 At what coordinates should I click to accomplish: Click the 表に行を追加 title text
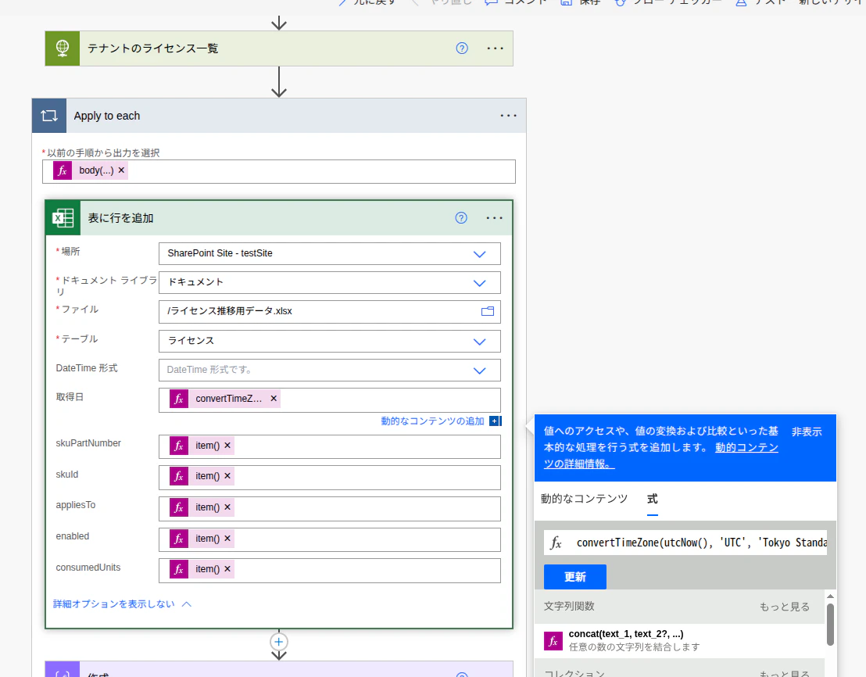[x=121, y=218]
